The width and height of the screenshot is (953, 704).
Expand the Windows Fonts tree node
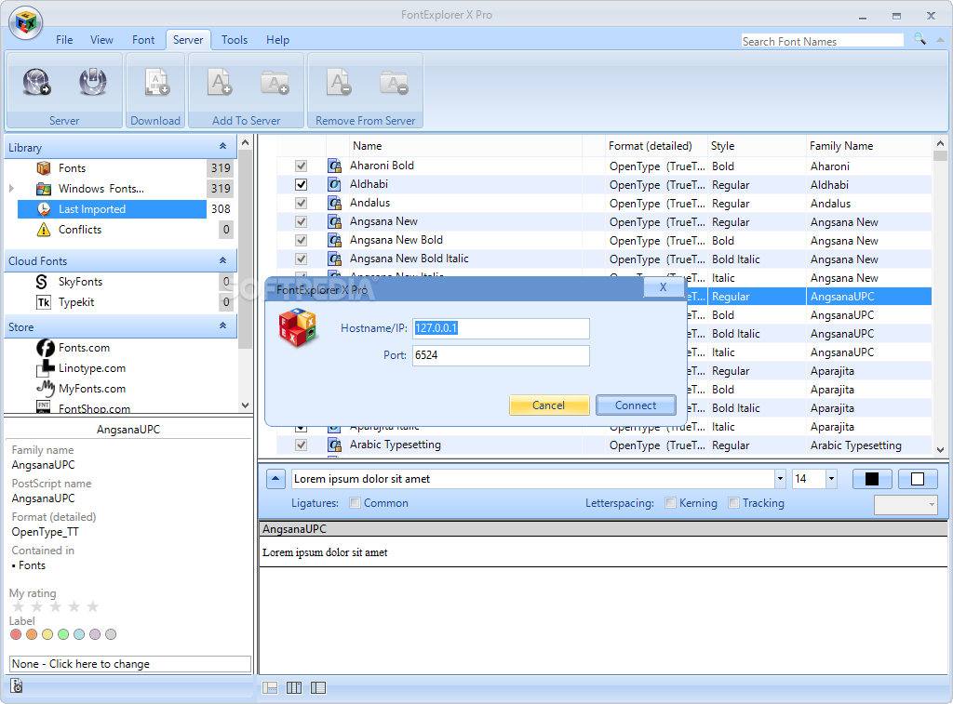[x=11, y=189]
